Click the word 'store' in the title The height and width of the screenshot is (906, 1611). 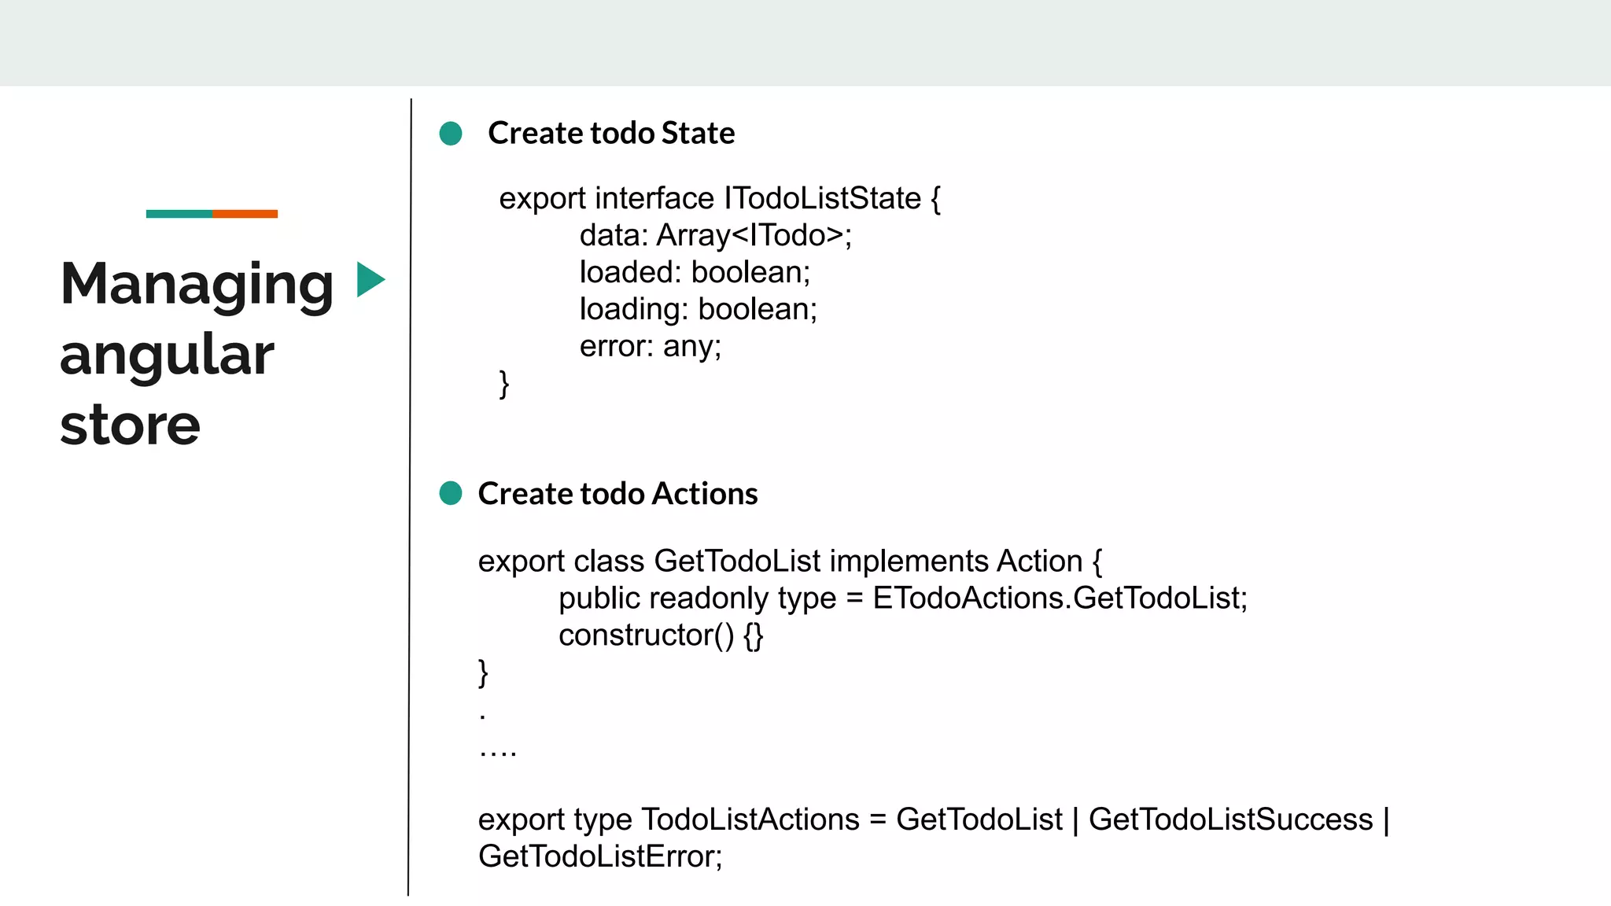click(131, 425)
